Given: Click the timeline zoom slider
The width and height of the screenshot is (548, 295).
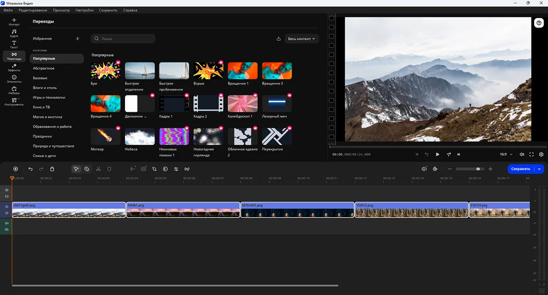Looking at the screenshot, I should [x=470, y=169].
